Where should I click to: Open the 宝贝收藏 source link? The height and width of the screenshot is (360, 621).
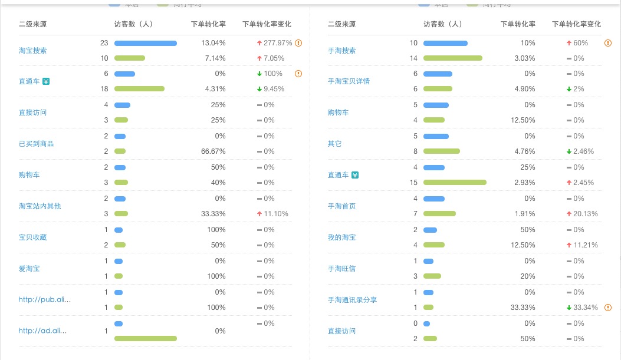pyautogui.click(x=32, y=237)
